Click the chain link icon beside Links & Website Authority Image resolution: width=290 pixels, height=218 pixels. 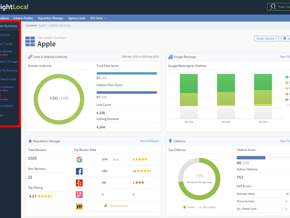pos(30,57)
